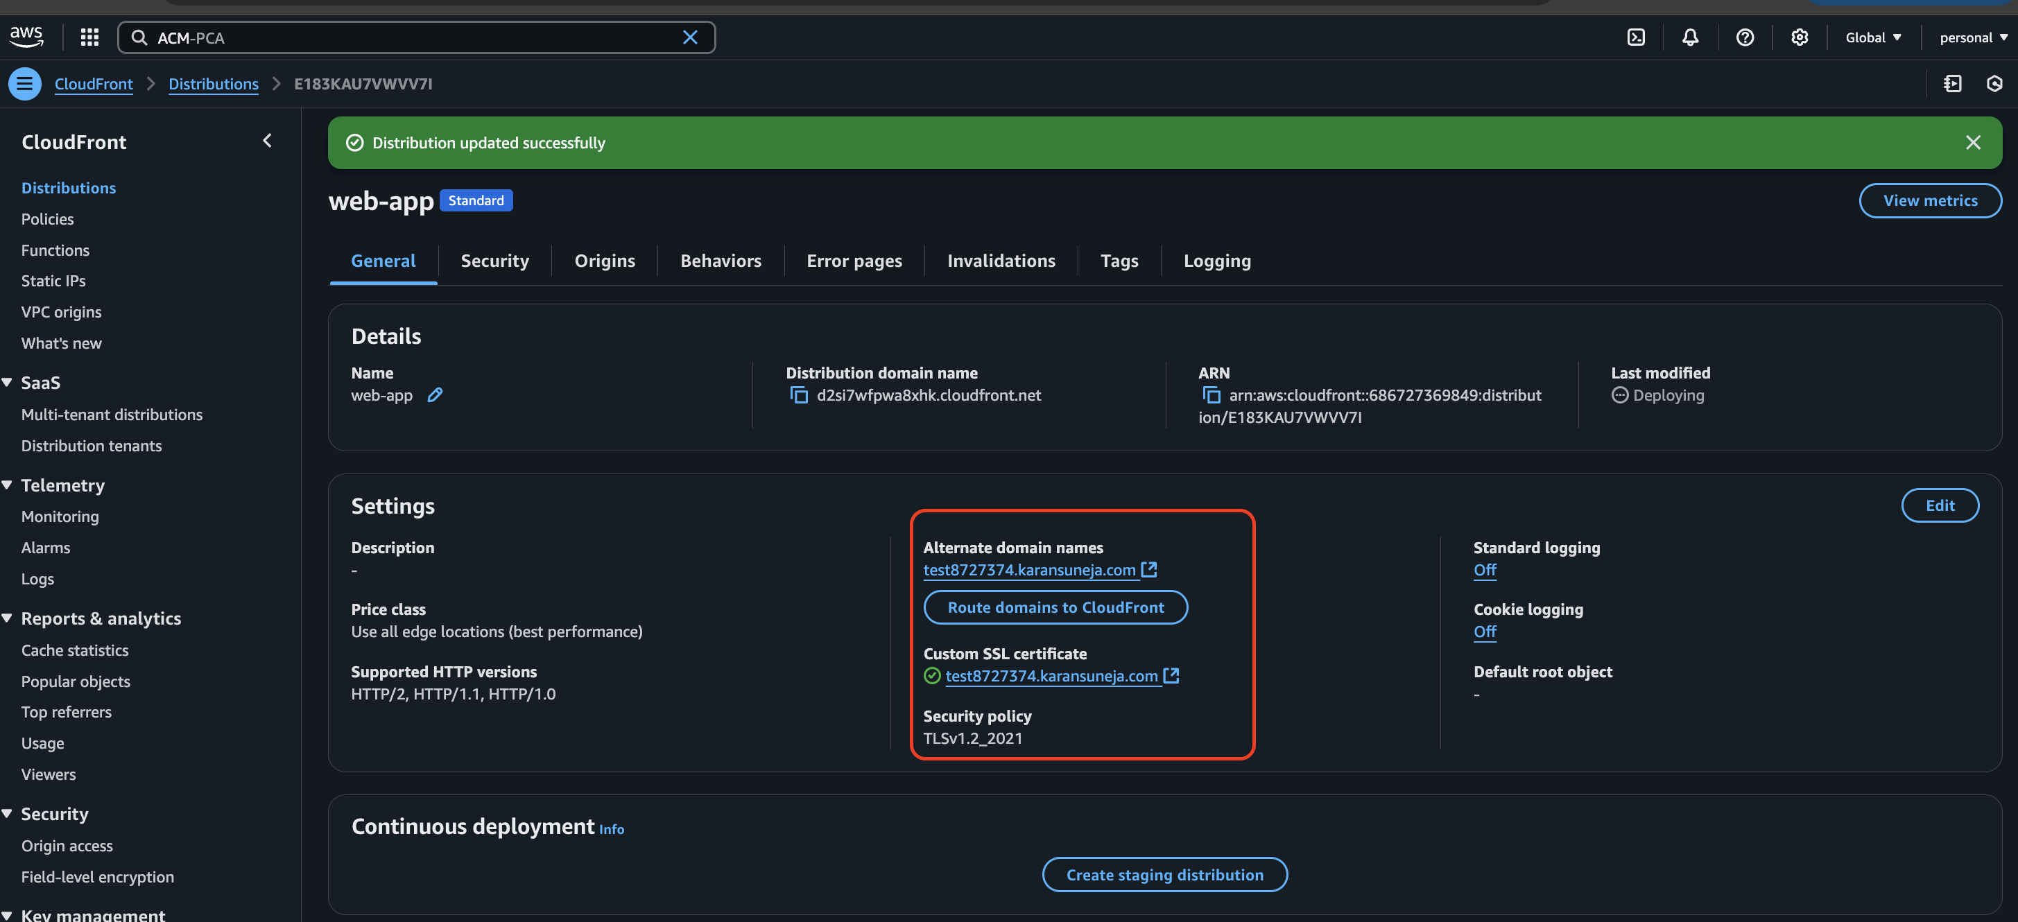
Task: Open the services grid menu
Action: [89, 37]
